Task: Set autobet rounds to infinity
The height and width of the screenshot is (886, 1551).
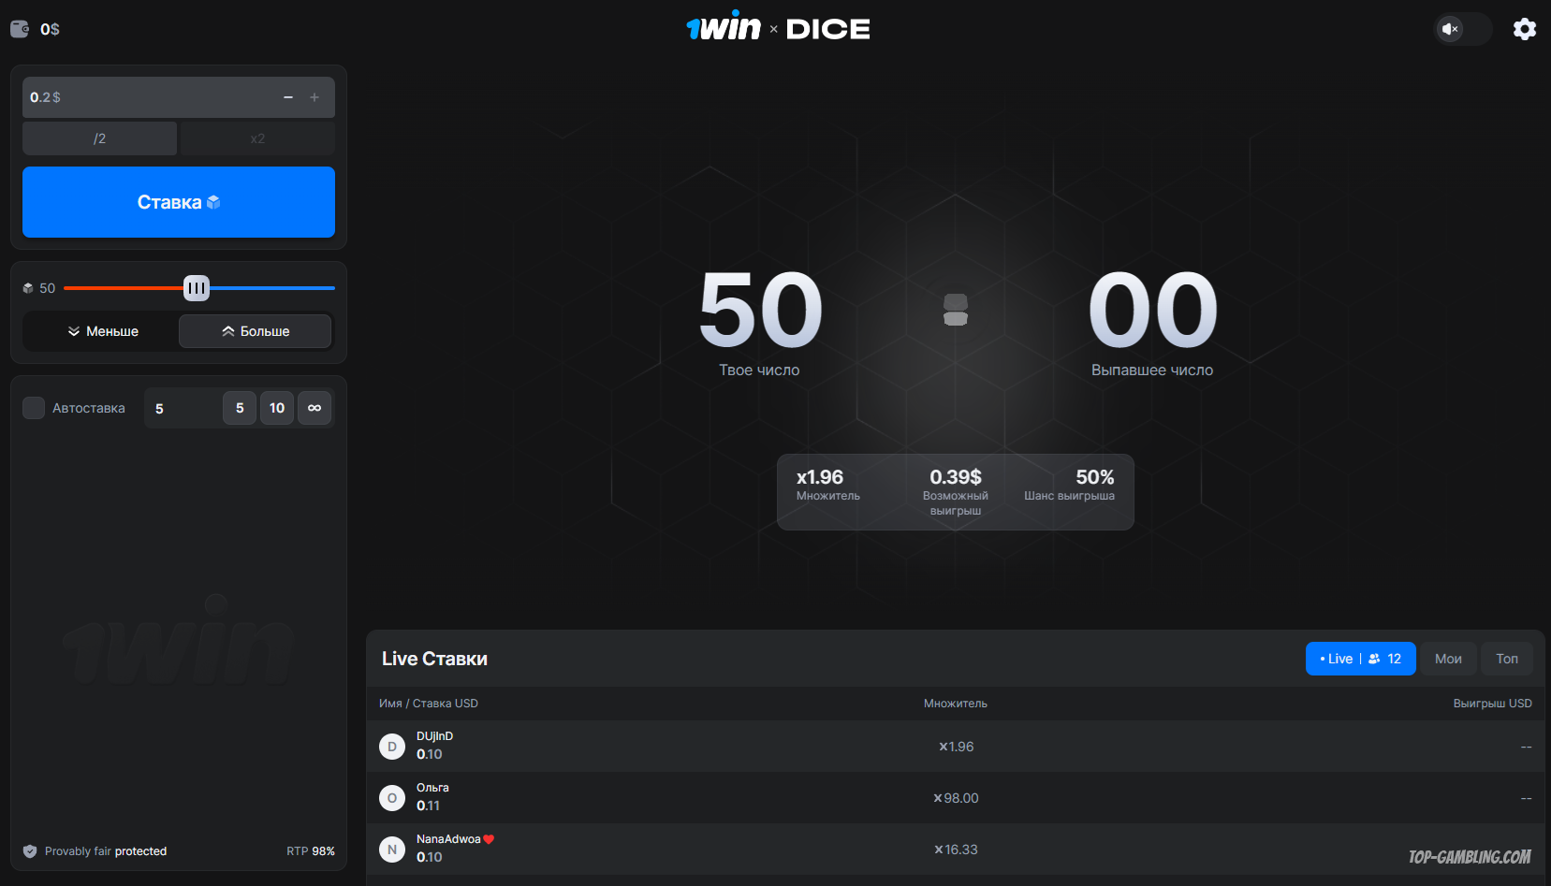Action: [x=315, y=408]
